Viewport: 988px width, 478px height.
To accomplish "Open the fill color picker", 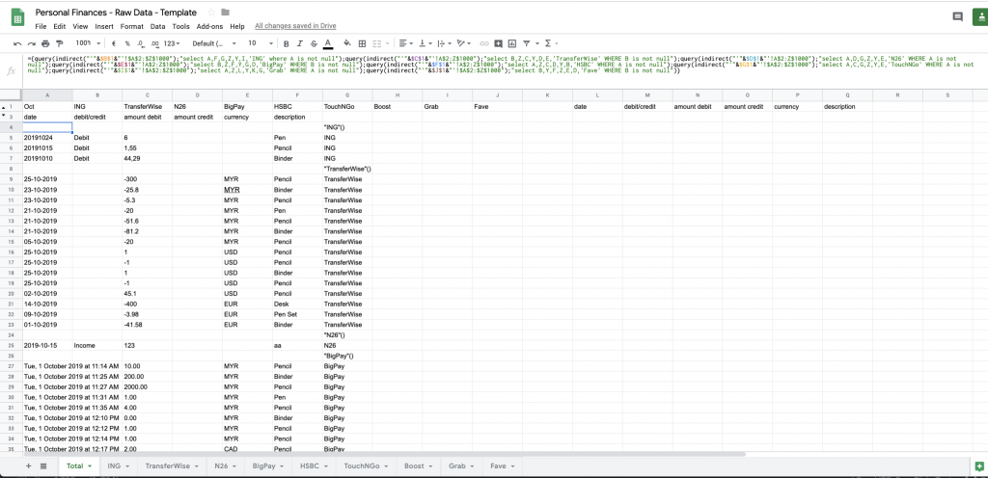I will coord(346,43).
